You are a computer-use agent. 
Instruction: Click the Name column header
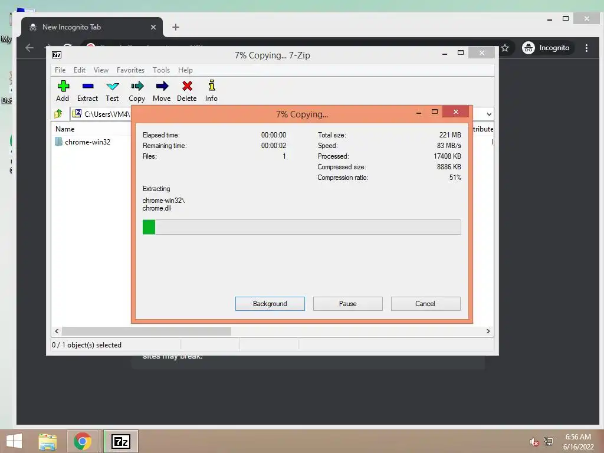click(65, 129)
